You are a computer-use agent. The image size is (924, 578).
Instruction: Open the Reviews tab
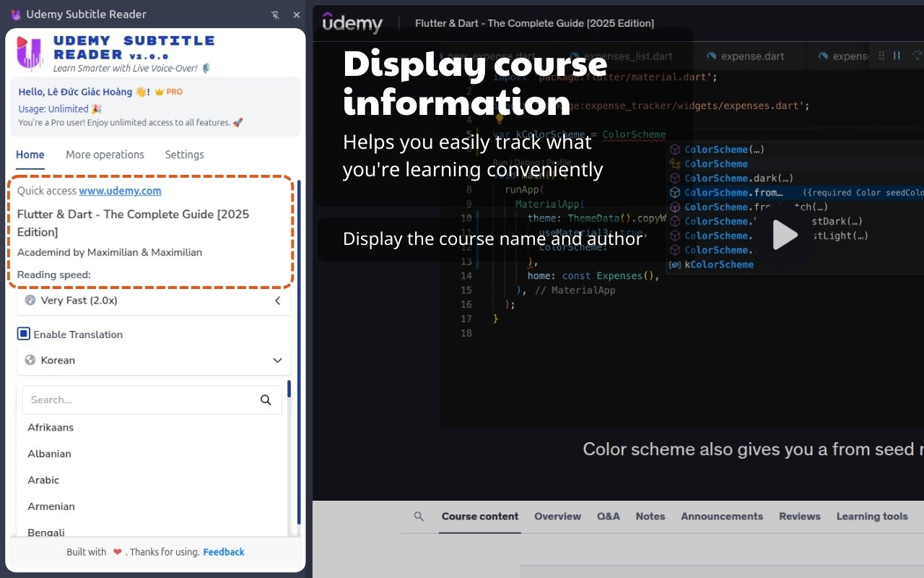coord(800,516)
